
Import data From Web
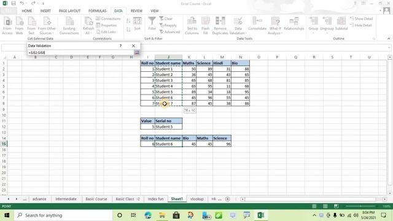[x=19, y=26]
